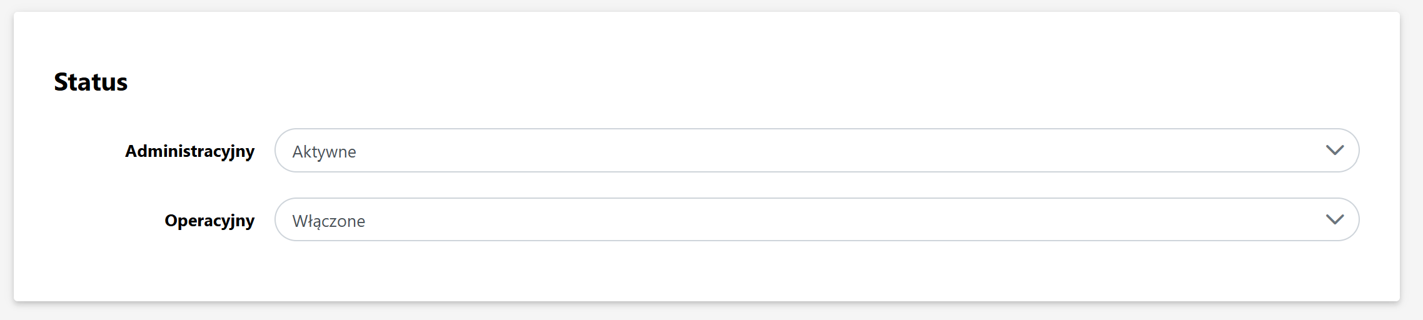Click blank card area right of Status heading
This screenshot has width=1423, height=320.
750,82
